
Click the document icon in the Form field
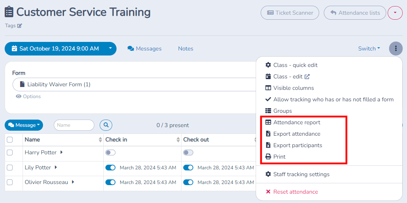pos(22,84)
